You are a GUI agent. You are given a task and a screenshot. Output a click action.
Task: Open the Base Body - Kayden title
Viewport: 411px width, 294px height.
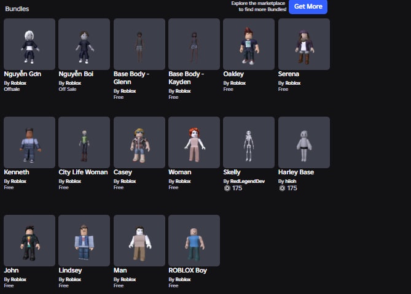[x=186, y=78]
